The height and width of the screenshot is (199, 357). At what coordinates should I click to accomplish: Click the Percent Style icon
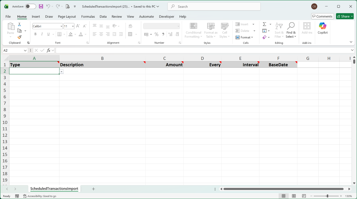coord(157,34)
